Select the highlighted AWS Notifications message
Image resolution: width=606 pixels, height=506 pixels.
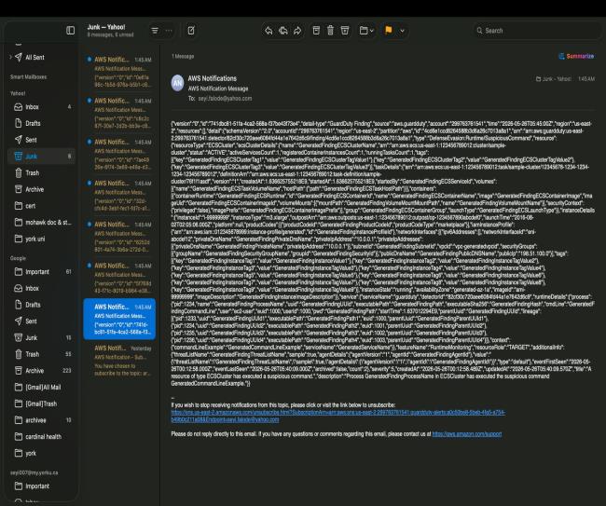119,319
